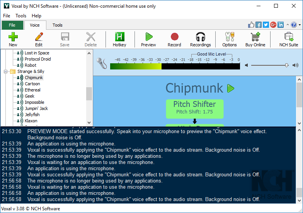Click log panel scroll down arrow
The image size is (303, 213).
point(299,201)
